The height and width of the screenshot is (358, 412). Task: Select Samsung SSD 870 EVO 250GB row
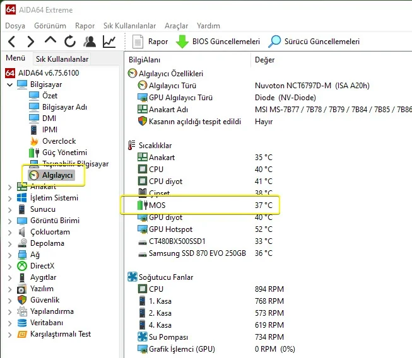[x=205, y=253]
